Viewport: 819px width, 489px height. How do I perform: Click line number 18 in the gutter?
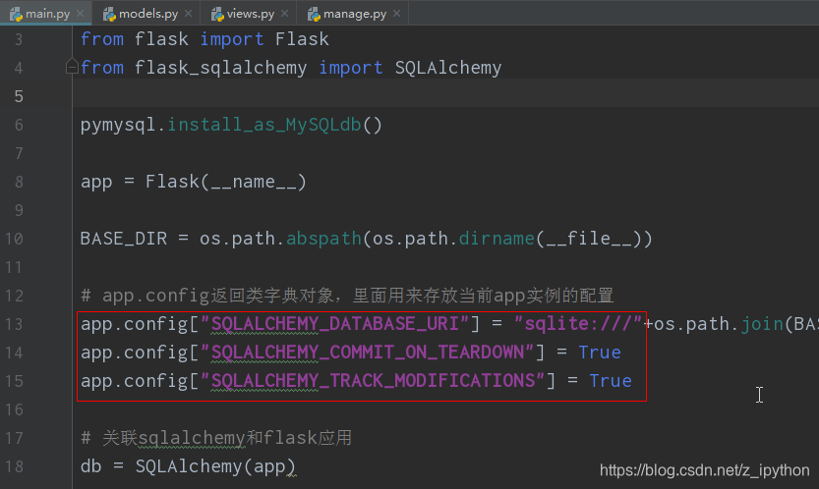[14, 466]
